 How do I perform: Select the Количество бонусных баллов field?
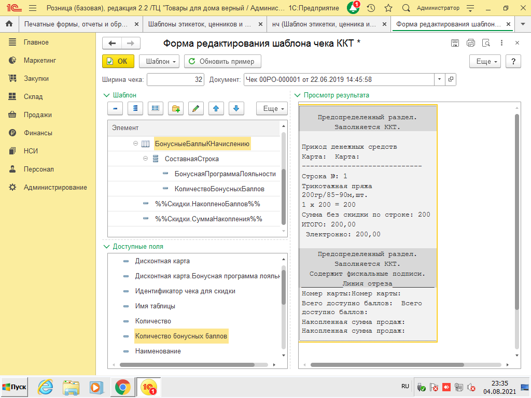coord(181,336)
